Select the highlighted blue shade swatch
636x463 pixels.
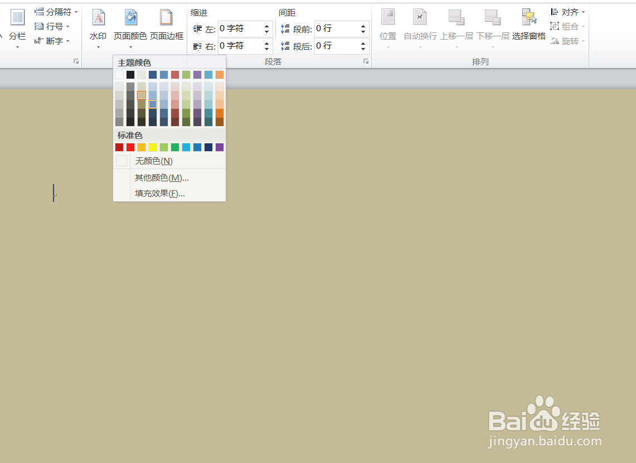pos(153,104)
